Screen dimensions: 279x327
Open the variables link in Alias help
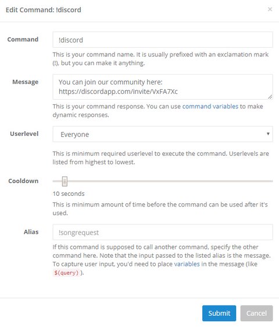[187, 264]
